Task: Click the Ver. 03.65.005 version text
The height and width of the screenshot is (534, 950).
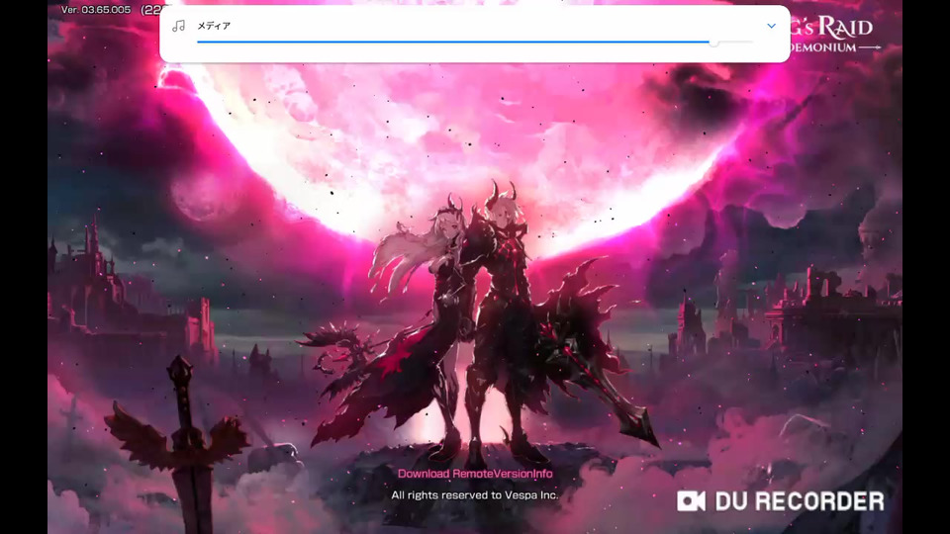Action: pos(96,10)
